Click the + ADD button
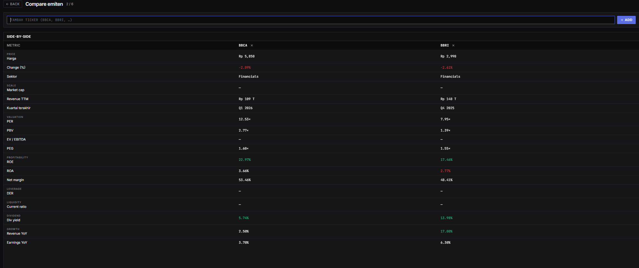This screenshot has width=639, height=268. pos(626,20)
